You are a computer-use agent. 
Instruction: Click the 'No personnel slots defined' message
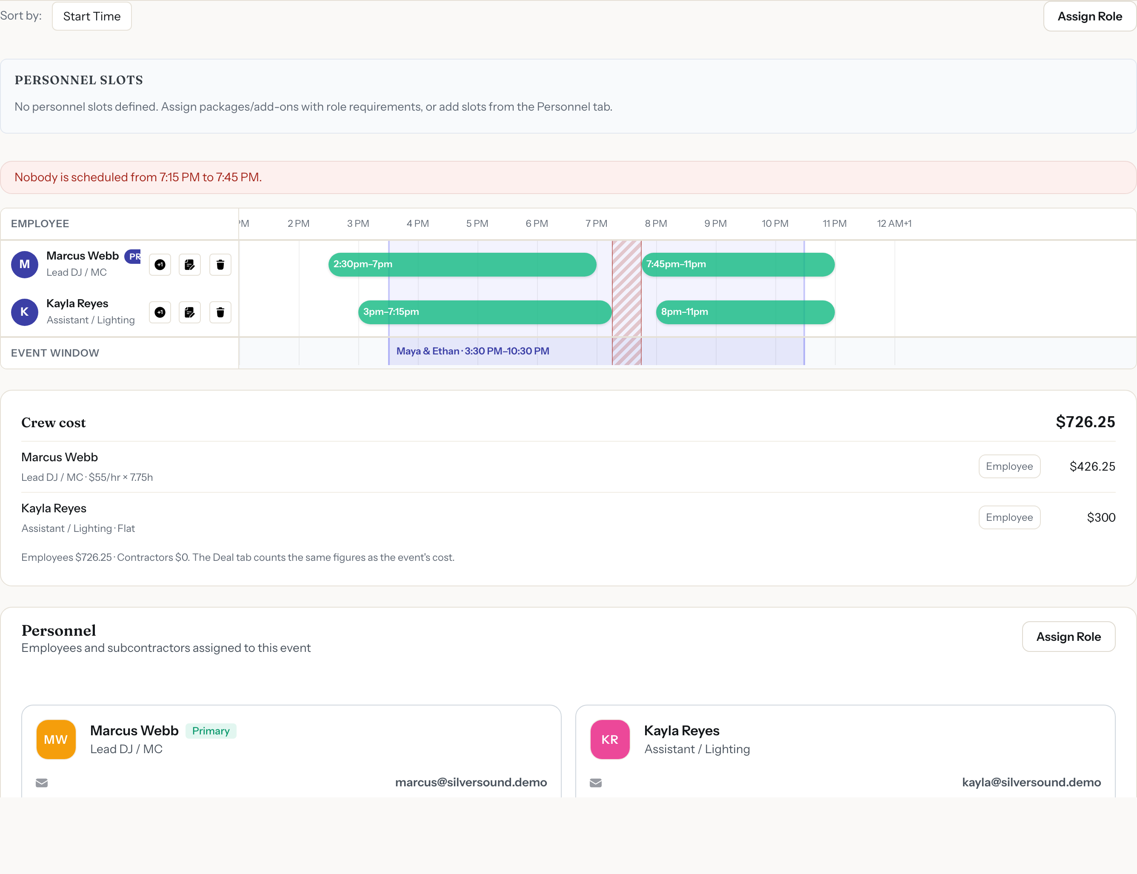(x=314, y=107)
